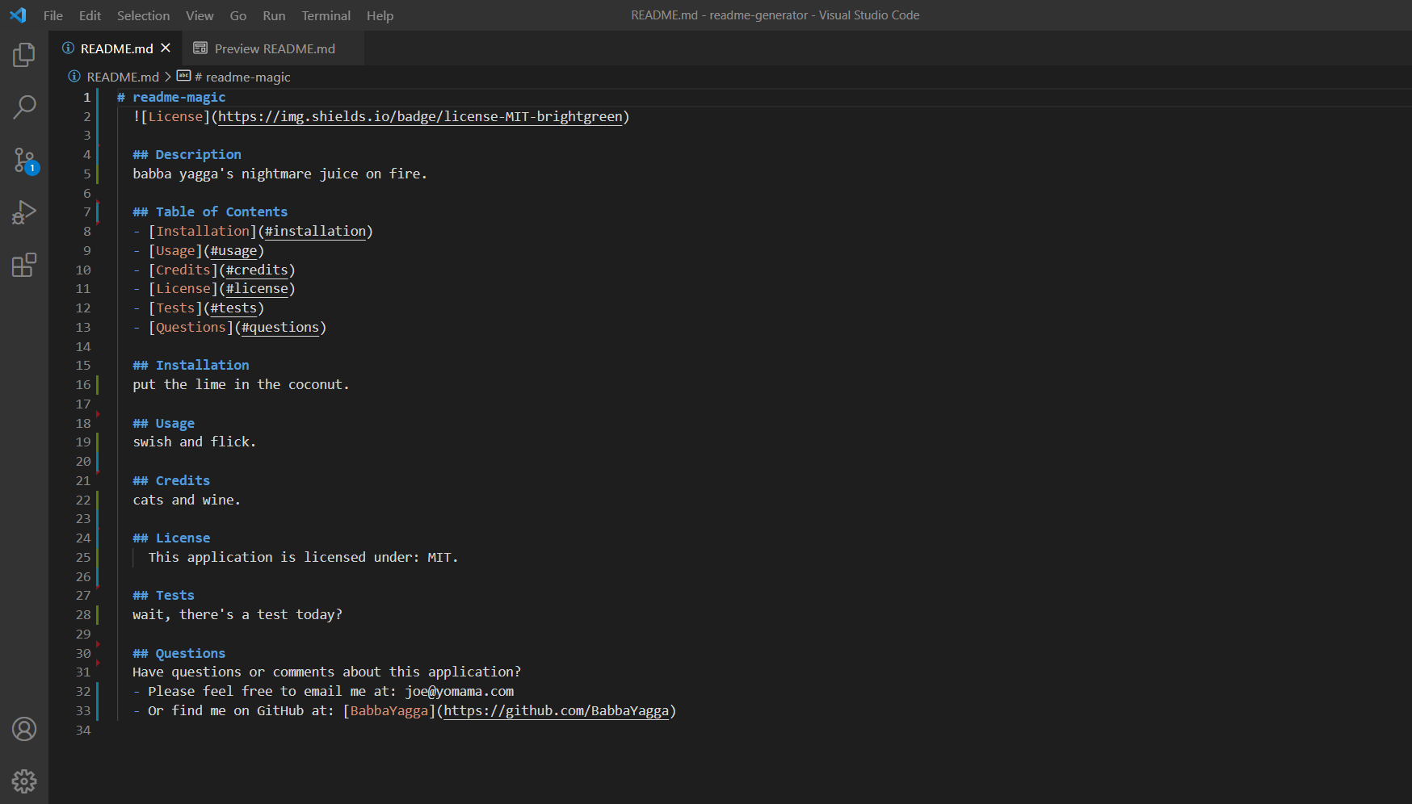The height and width of the screenshot is (804, 1412).
Task: Switch to the Preview README.md tab
Action: click(x=275, y=48)
